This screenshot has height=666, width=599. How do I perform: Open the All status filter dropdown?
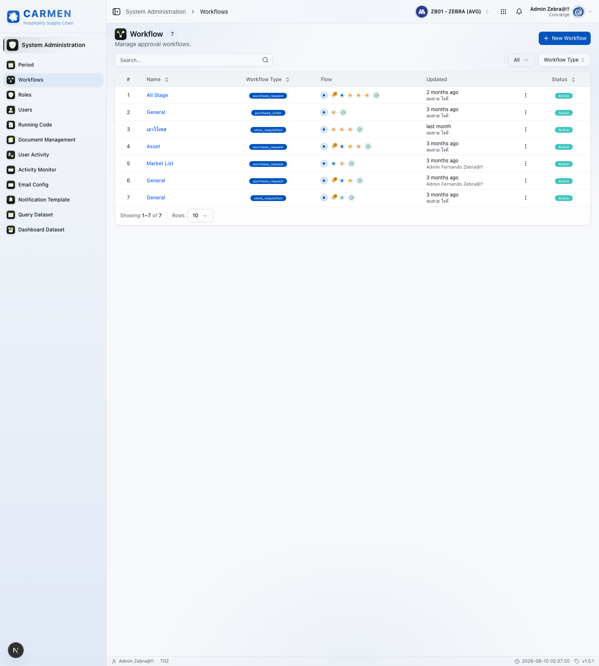click(x=521, y=60)
